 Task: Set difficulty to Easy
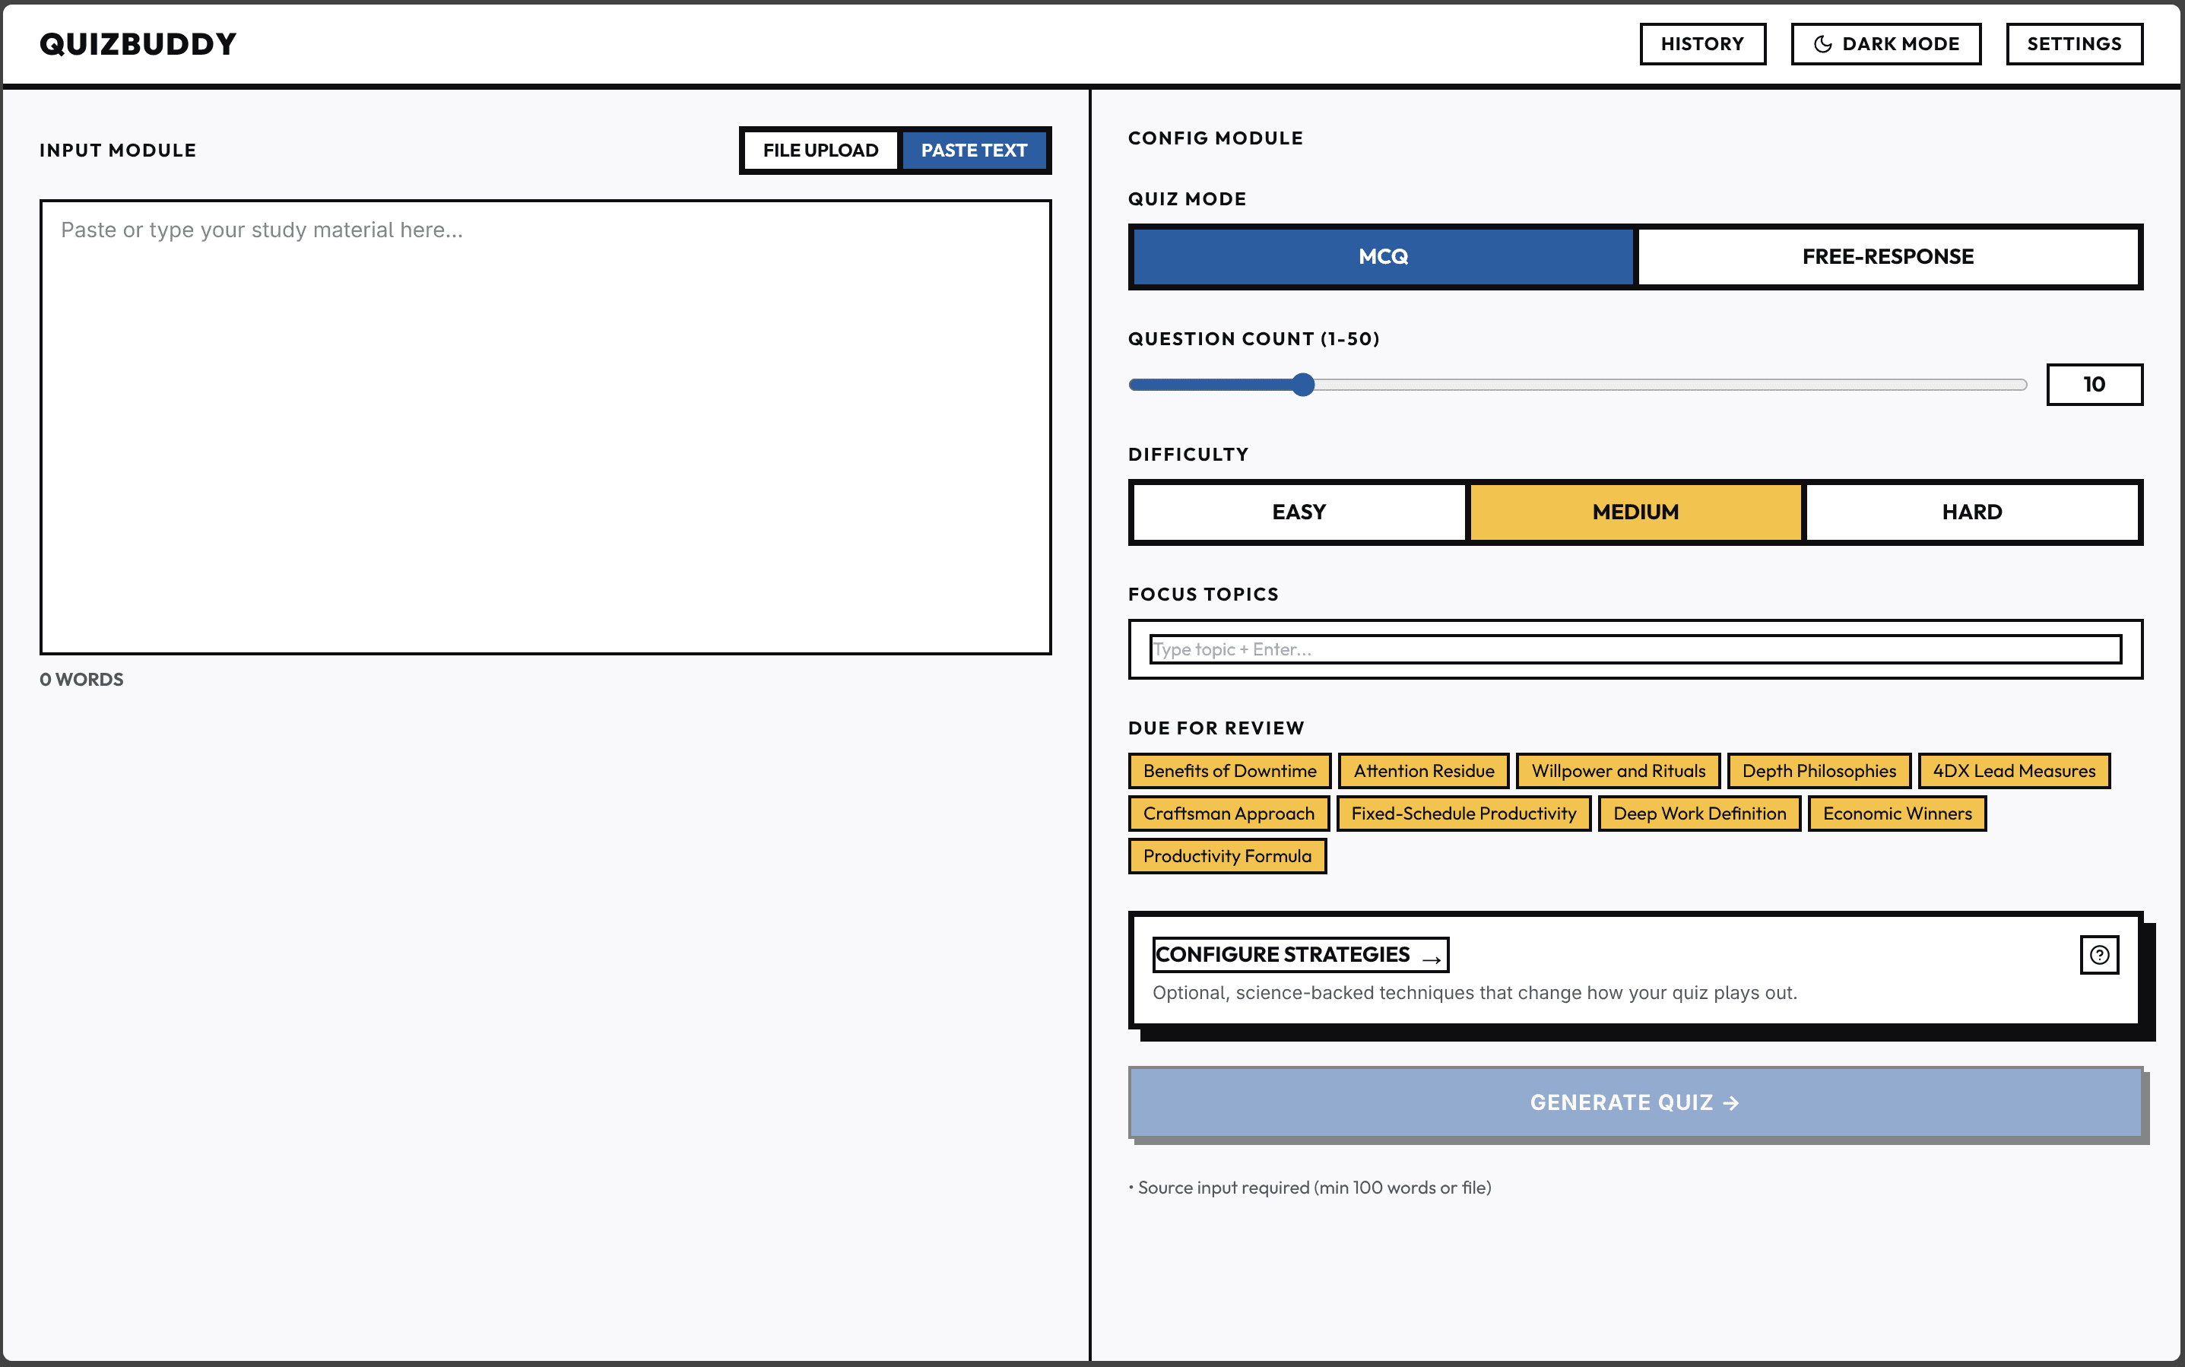point(1299,512)
